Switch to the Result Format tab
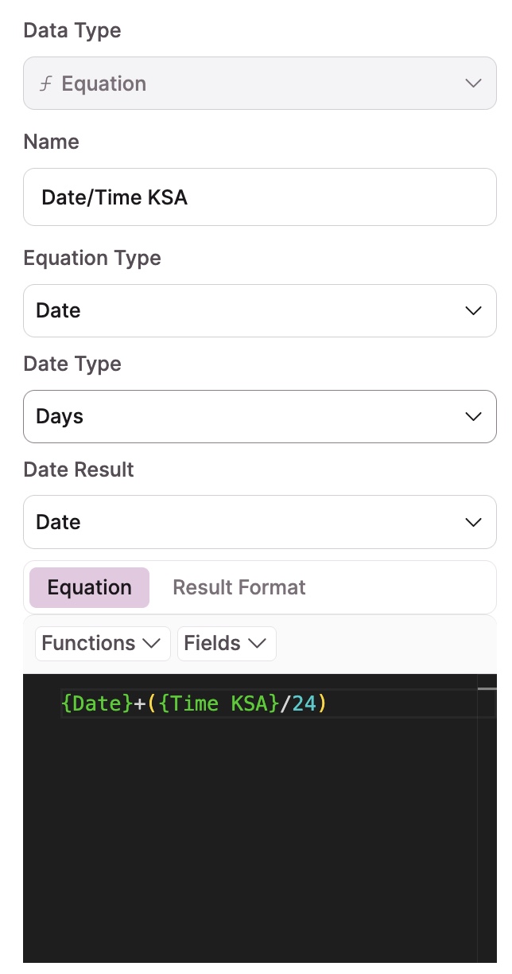Screen dimensions: 512x974 pos(239,588)
